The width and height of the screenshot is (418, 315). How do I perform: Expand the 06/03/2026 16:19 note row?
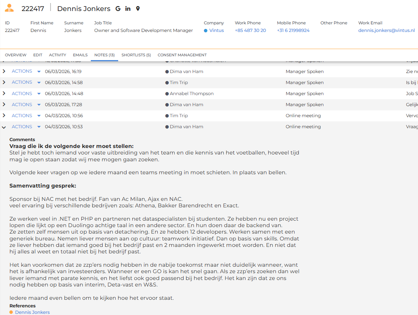click(x=4, y=71)
